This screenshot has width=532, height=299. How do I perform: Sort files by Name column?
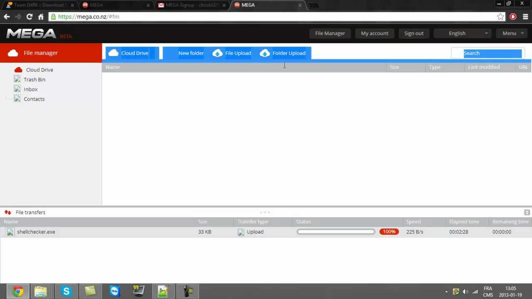pyautogui.click(x=244, y=67)
